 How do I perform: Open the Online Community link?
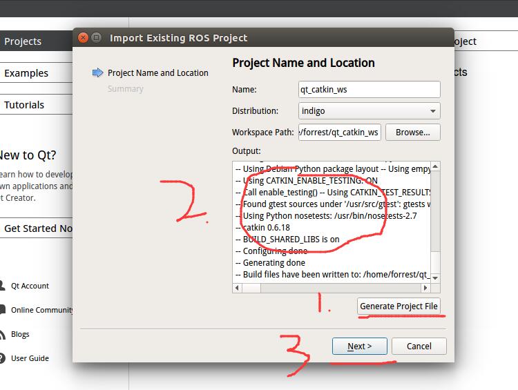[41, 310]
